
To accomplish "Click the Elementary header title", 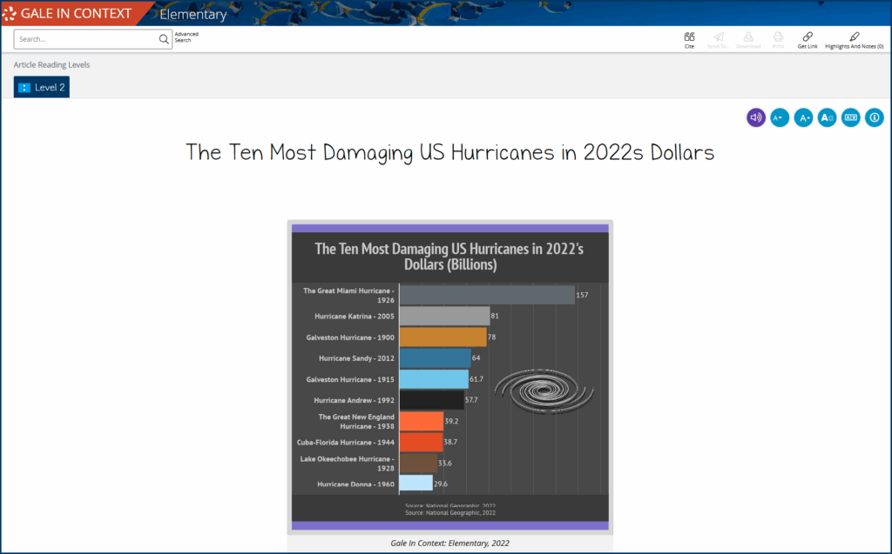I will (193, 14).
